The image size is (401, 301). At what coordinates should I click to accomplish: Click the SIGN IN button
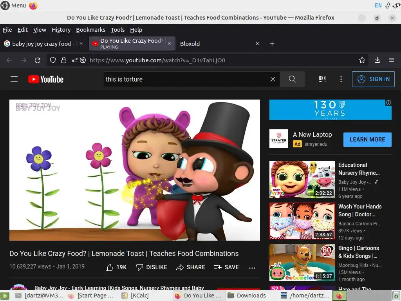[x=373, y=79]
